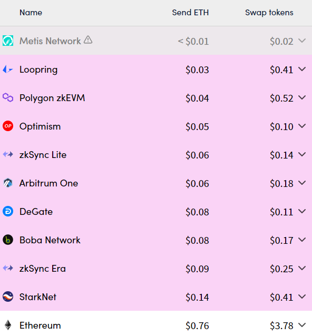Open the Polygon zkEVM name link
The image size is (312, 336).
click(52, 98)
